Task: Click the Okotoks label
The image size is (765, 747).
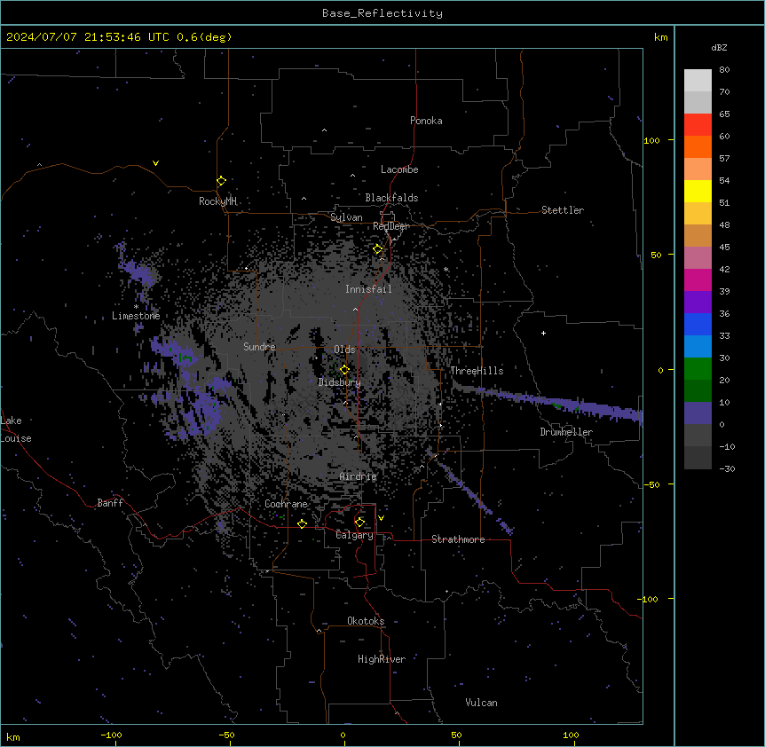Action: [x=366, y=621]
